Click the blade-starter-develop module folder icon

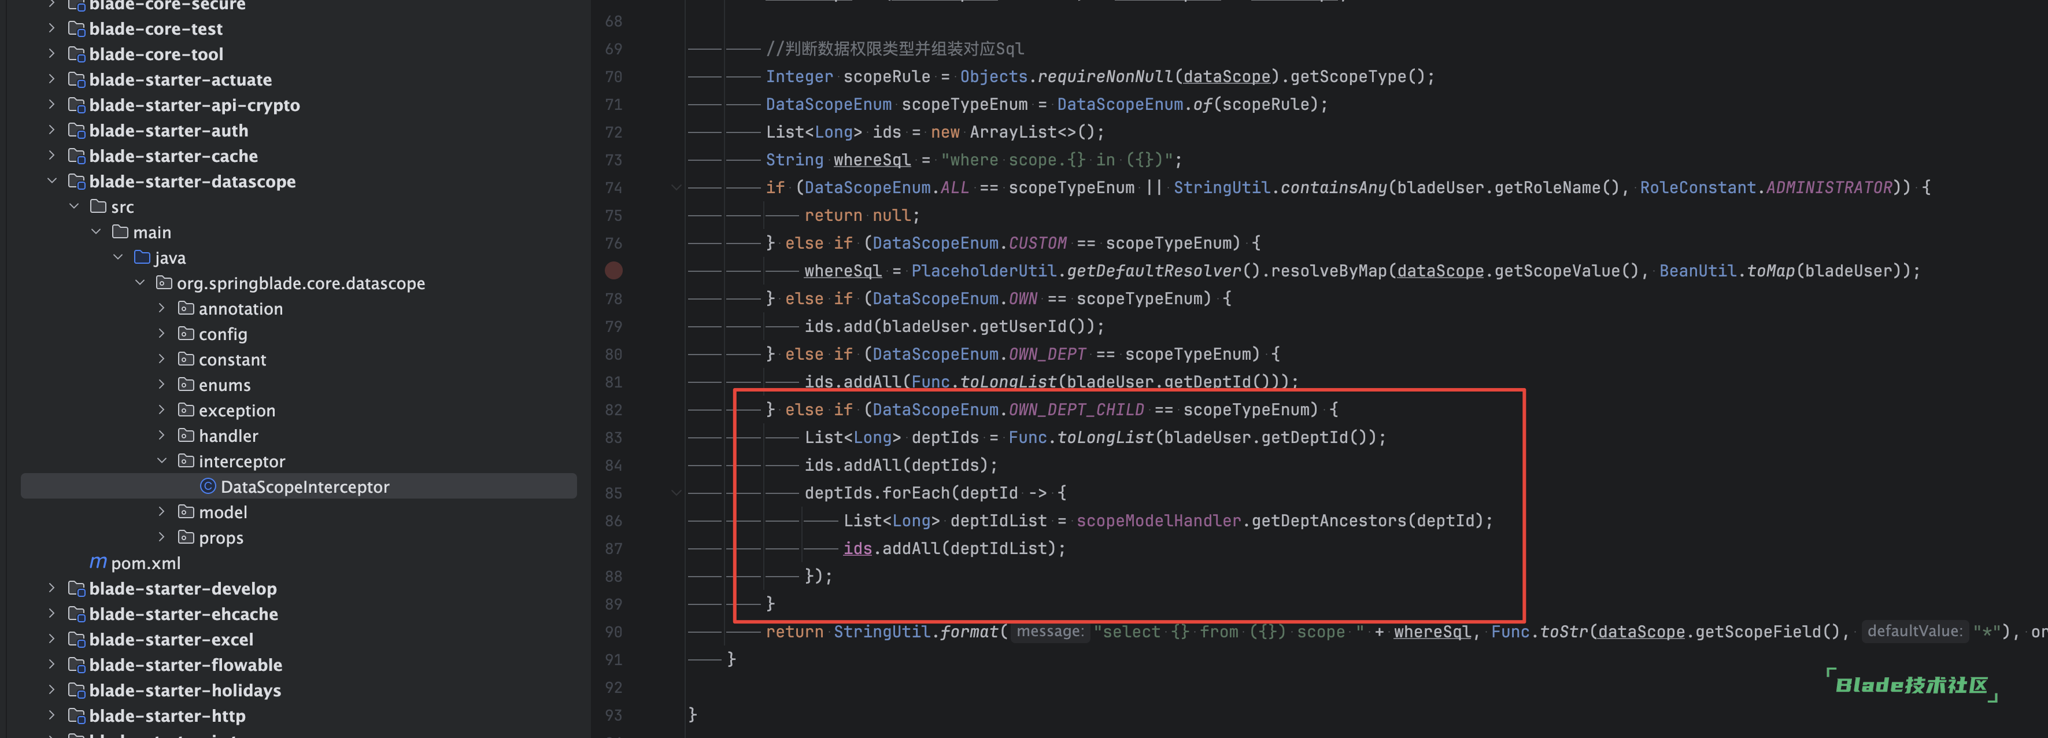coord(76,589)
